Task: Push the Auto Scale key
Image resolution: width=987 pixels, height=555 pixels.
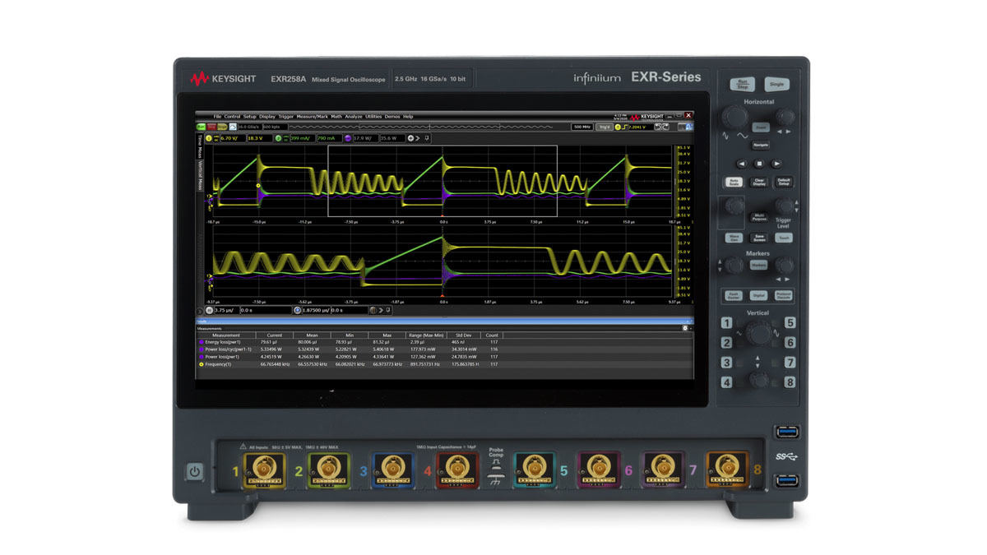Action: click(x=734, y=182)
